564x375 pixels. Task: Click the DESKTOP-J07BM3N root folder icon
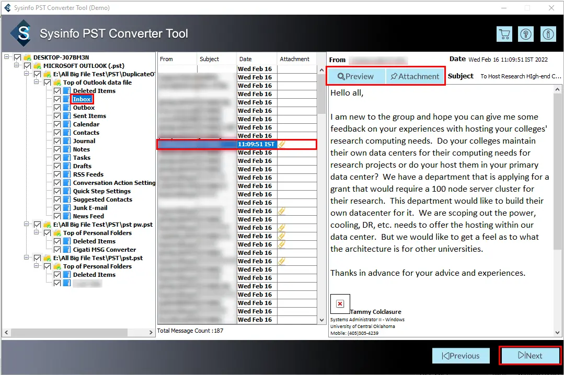[x=27, y=57]
